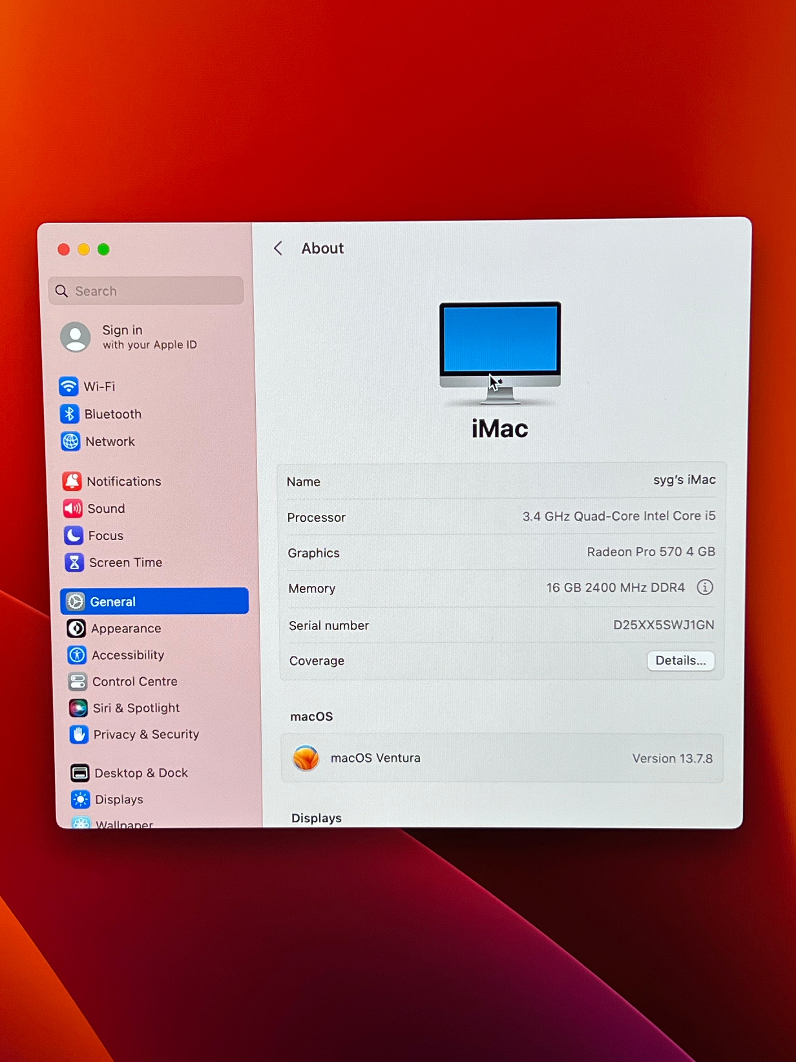Image resolution: width=796 pixels, height=1062 pixels.
Task: Click serial number "D25XX5SWJ1GN"
Action: [x=664, y=625]
